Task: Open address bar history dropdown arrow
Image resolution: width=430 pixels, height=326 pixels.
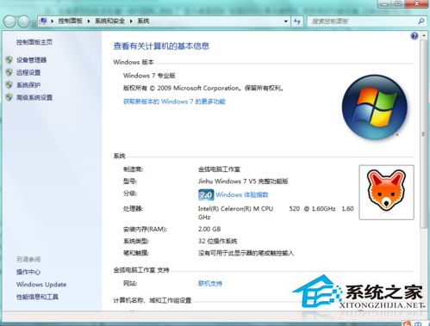Action: coord(285,22)
